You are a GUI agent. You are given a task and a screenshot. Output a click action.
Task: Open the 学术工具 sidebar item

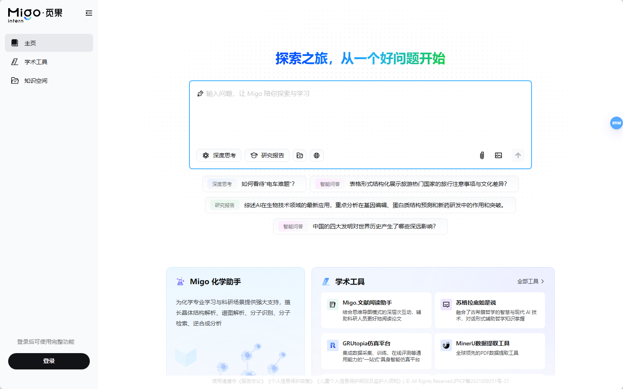point(49,62)
